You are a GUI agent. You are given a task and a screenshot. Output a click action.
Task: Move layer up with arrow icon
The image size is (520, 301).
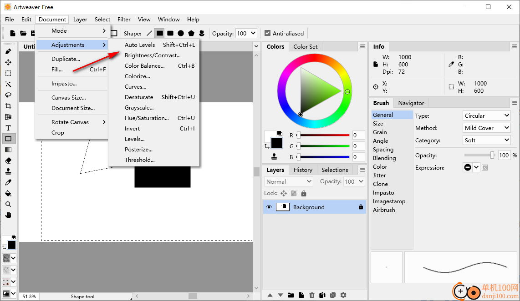270,295
